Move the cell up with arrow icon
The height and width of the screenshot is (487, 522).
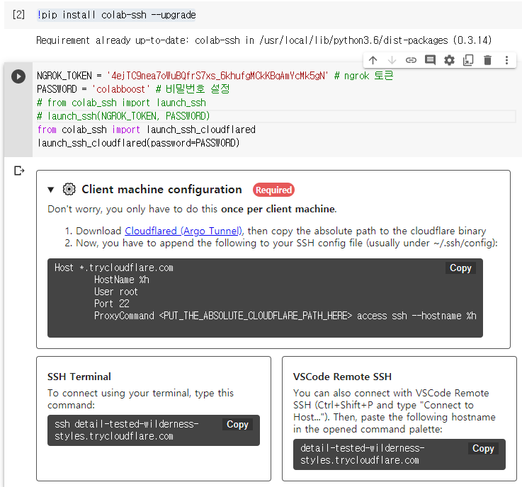click(x=373, y=61)
